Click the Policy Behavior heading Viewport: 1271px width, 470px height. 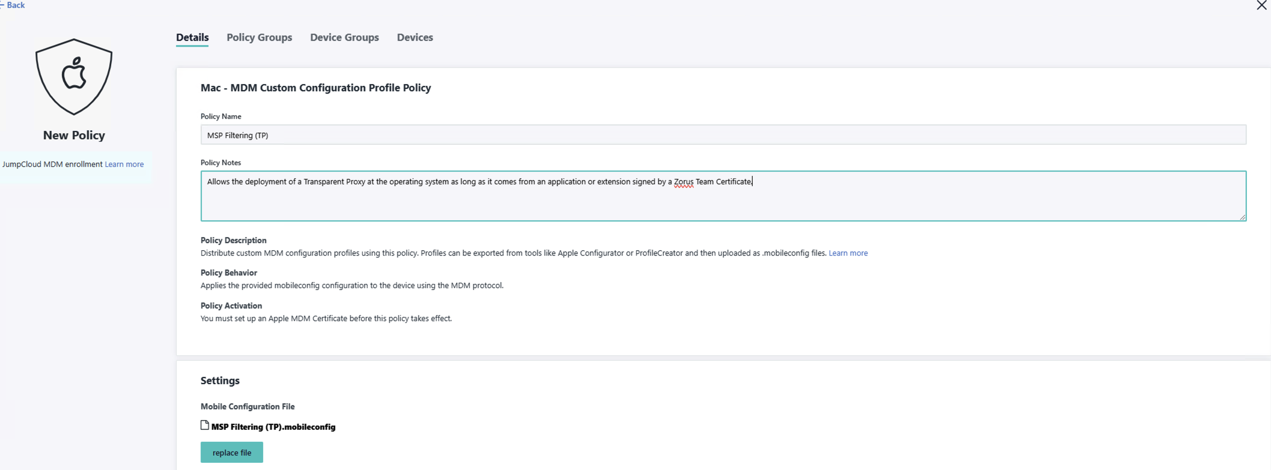point(229,273)
